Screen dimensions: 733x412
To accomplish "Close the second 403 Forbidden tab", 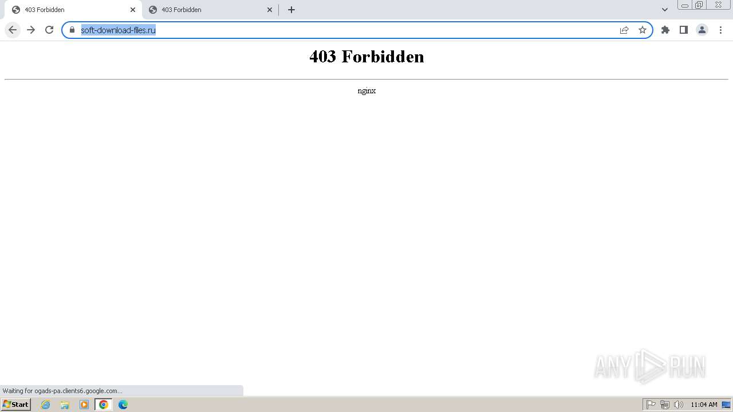I will [270, 10].
